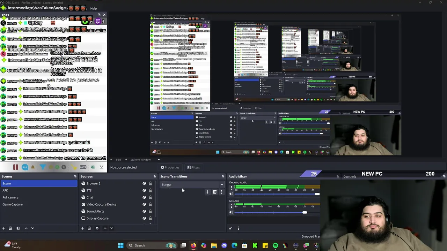Toggle the lock on Chat source
Image resolution: width=447 pixels, height=251 pixels.
151,197
